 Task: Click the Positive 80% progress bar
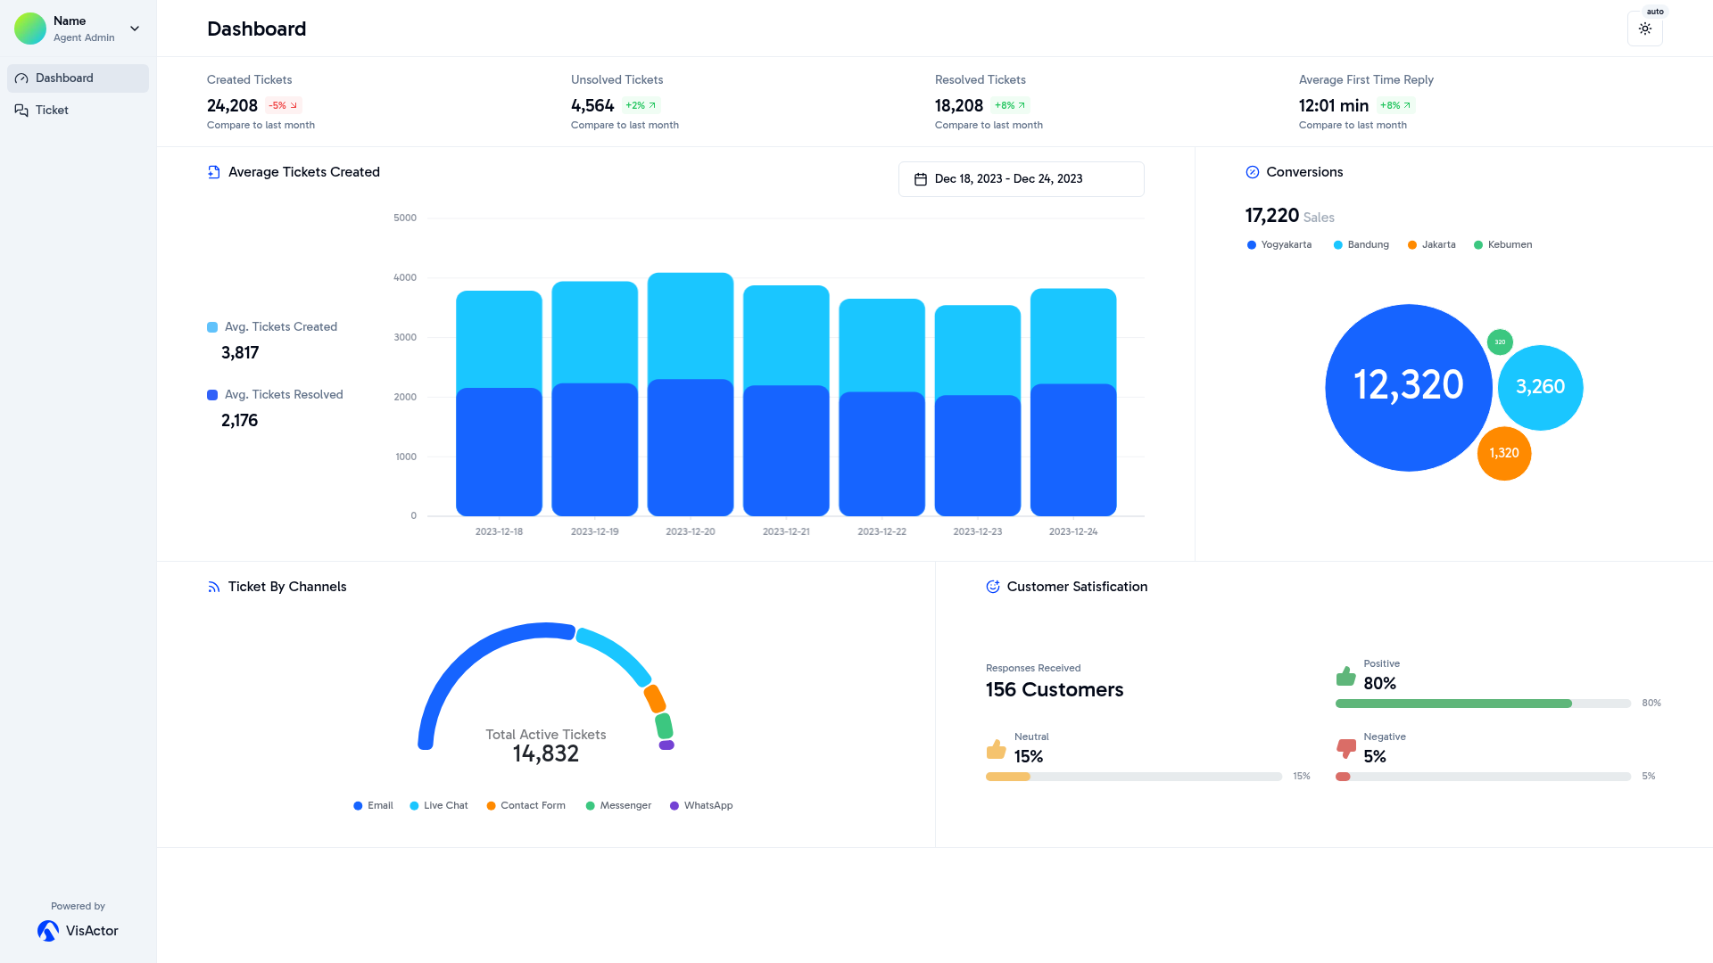[1483, 704]
